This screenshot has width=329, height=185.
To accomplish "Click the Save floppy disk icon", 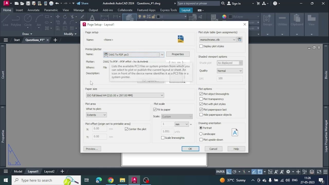I will pos(28,4).
